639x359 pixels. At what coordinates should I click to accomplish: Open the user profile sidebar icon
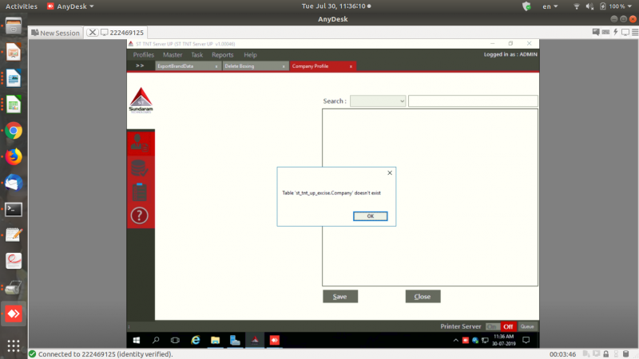click(x=139, y=143)
